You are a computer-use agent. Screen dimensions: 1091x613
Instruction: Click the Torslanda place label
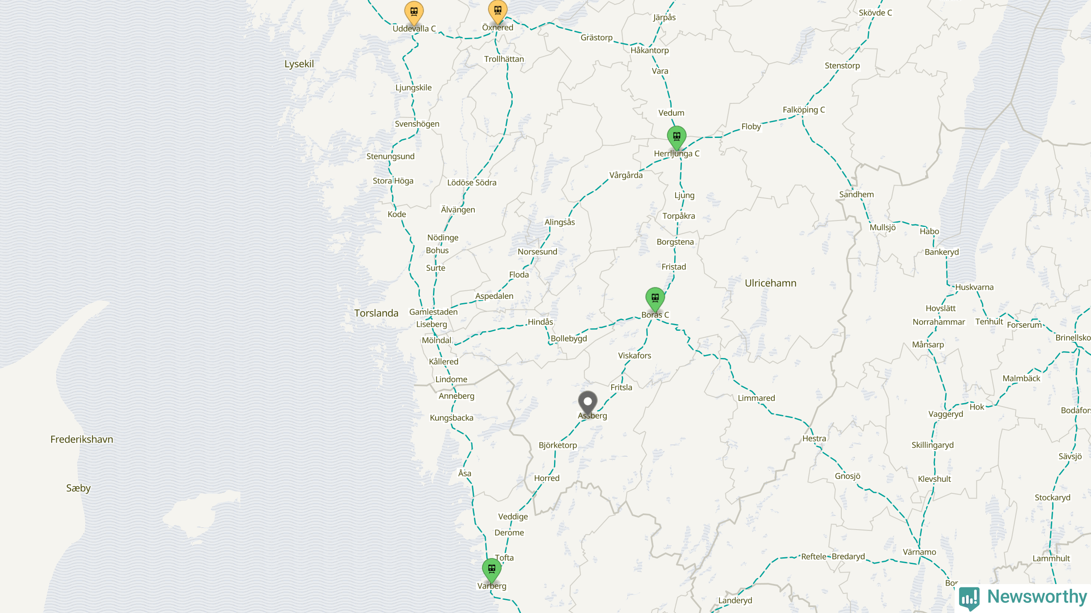[376, 313]
